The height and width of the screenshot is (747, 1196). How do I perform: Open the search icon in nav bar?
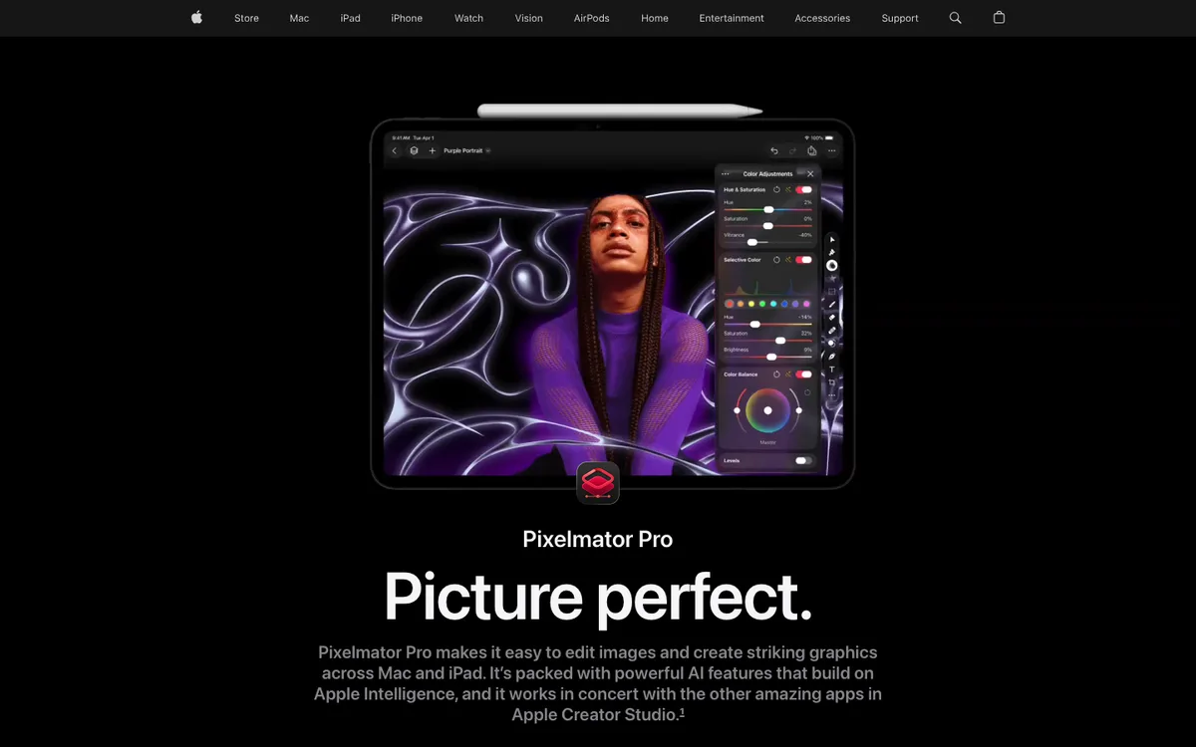click(955, 18)
